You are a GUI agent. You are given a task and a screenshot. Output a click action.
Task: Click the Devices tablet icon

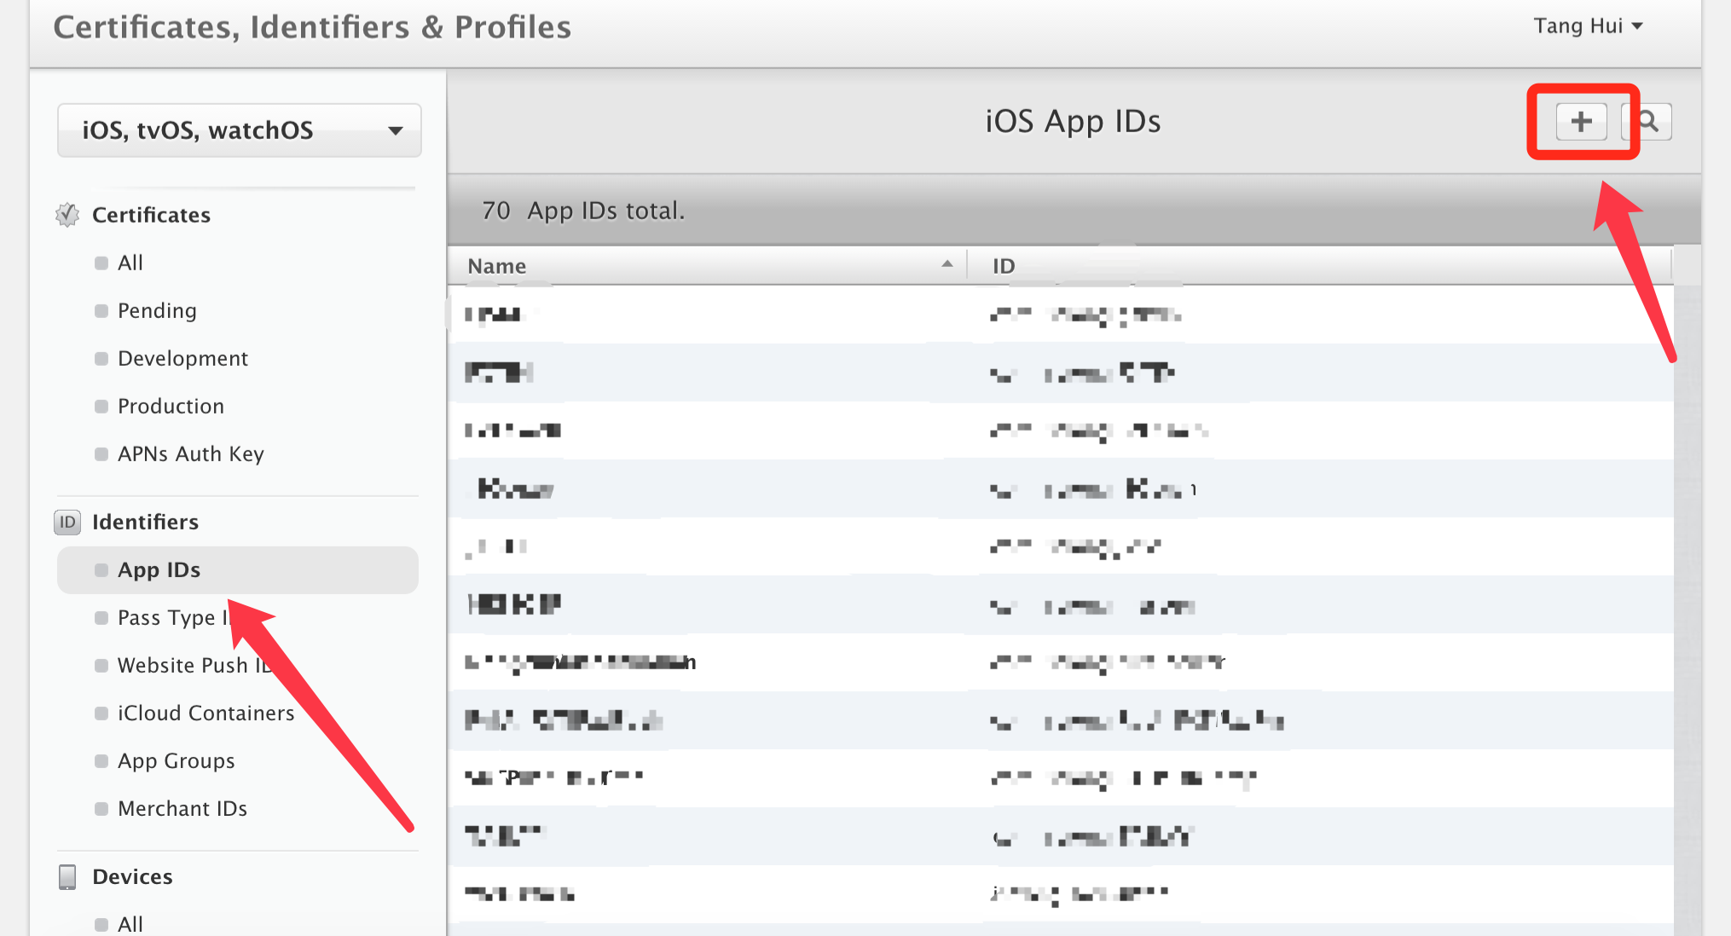[x=67, y=876]
